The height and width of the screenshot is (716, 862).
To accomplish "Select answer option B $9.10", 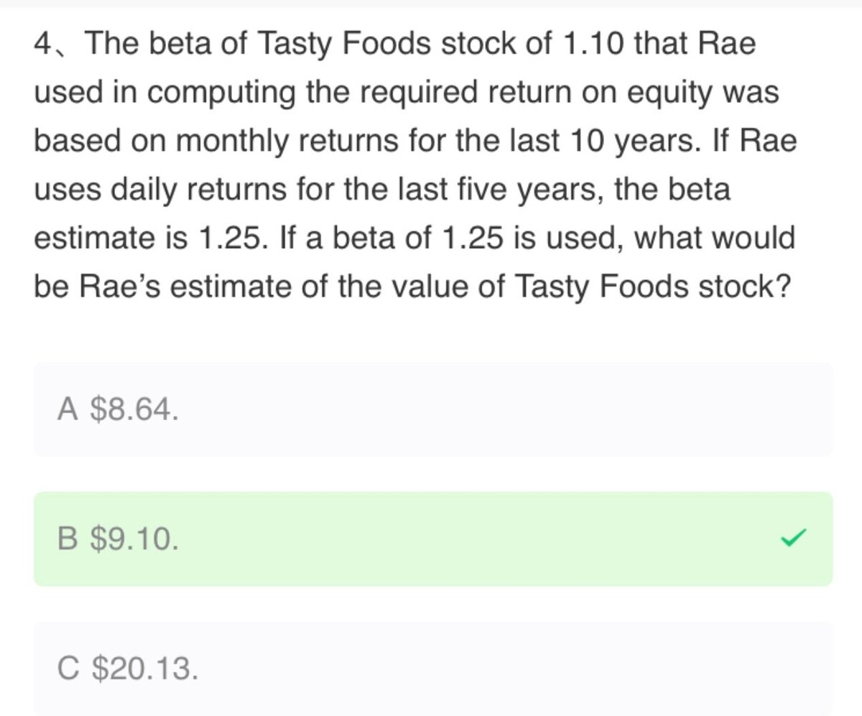I will tap(433, 539).
